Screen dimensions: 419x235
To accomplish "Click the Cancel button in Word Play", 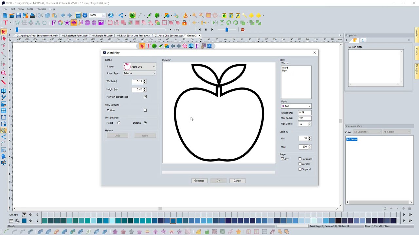I will pos(237,181).
